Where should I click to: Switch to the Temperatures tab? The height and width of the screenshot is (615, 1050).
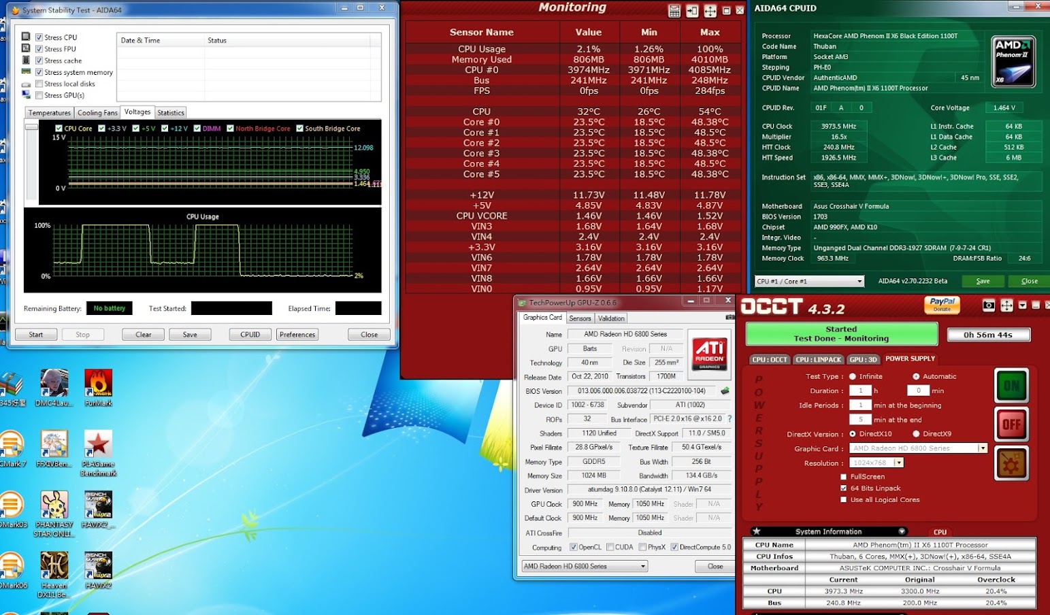tap(49, 113)
